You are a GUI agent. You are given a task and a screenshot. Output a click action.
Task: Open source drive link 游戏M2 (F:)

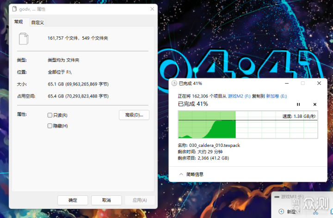coord(239,96)
